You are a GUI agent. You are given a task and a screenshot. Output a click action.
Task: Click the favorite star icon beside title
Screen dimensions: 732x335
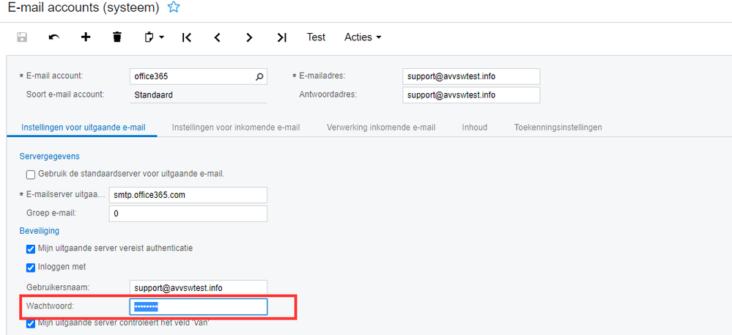174,8
